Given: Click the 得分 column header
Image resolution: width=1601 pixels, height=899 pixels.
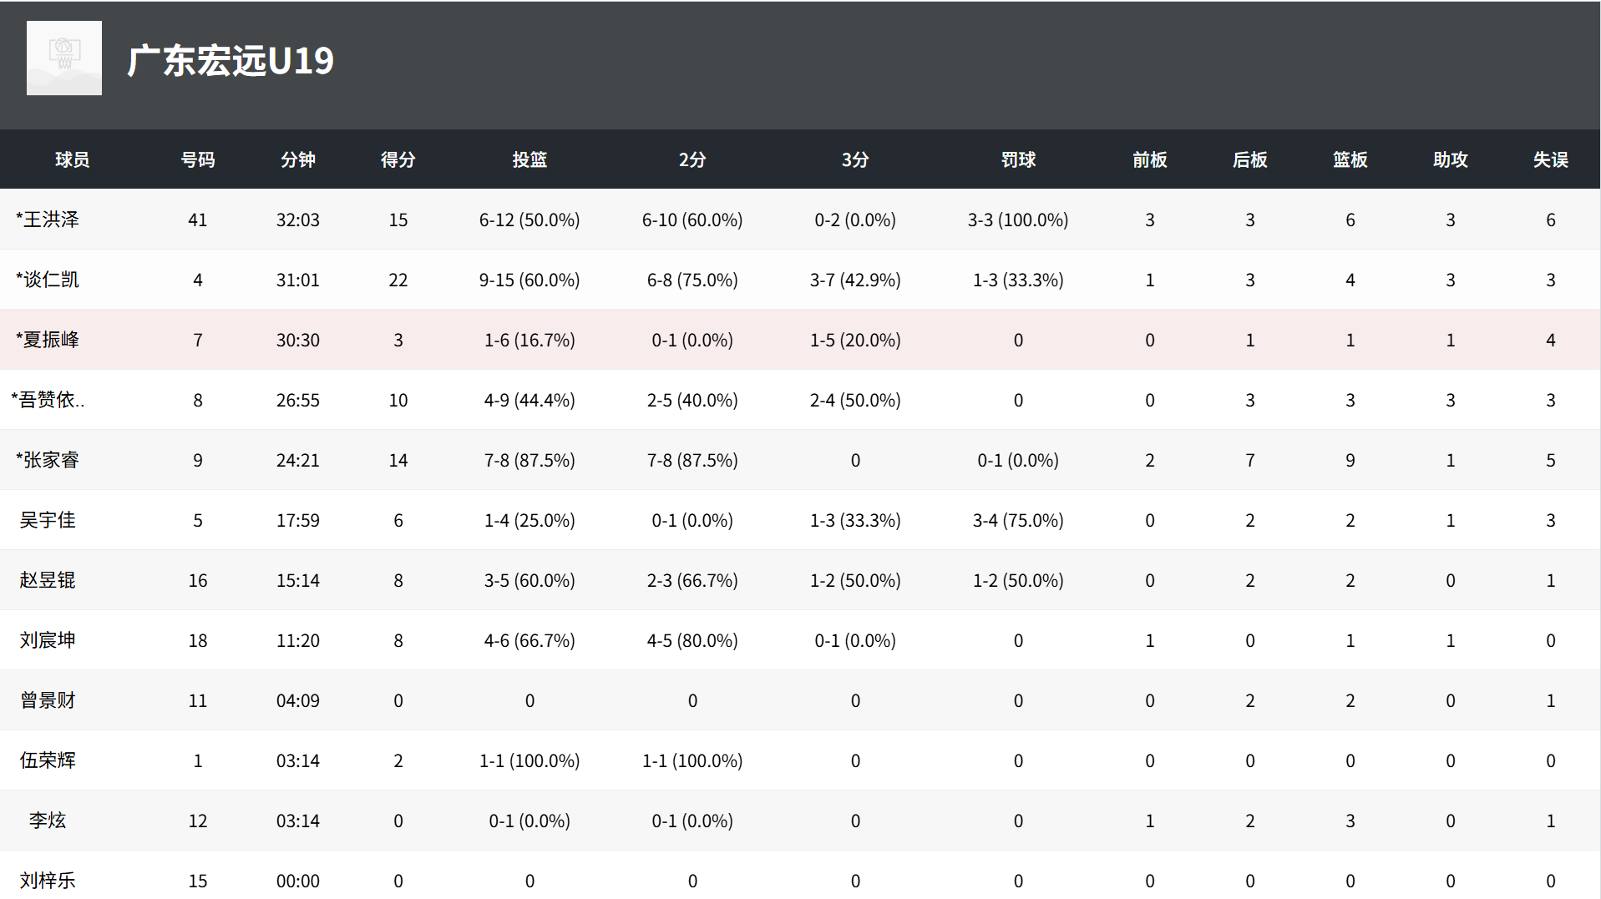Looking at the screenshot, I should tap(398, 159).
